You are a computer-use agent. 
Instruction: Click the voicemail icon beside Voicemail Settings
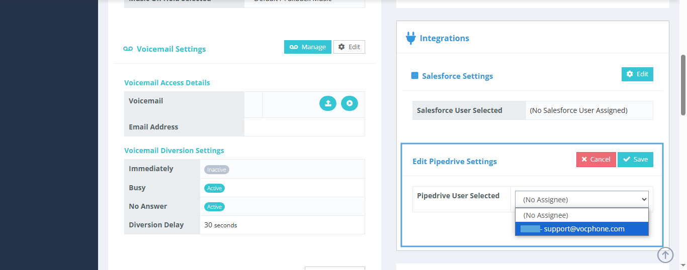(x=128, y=49)
